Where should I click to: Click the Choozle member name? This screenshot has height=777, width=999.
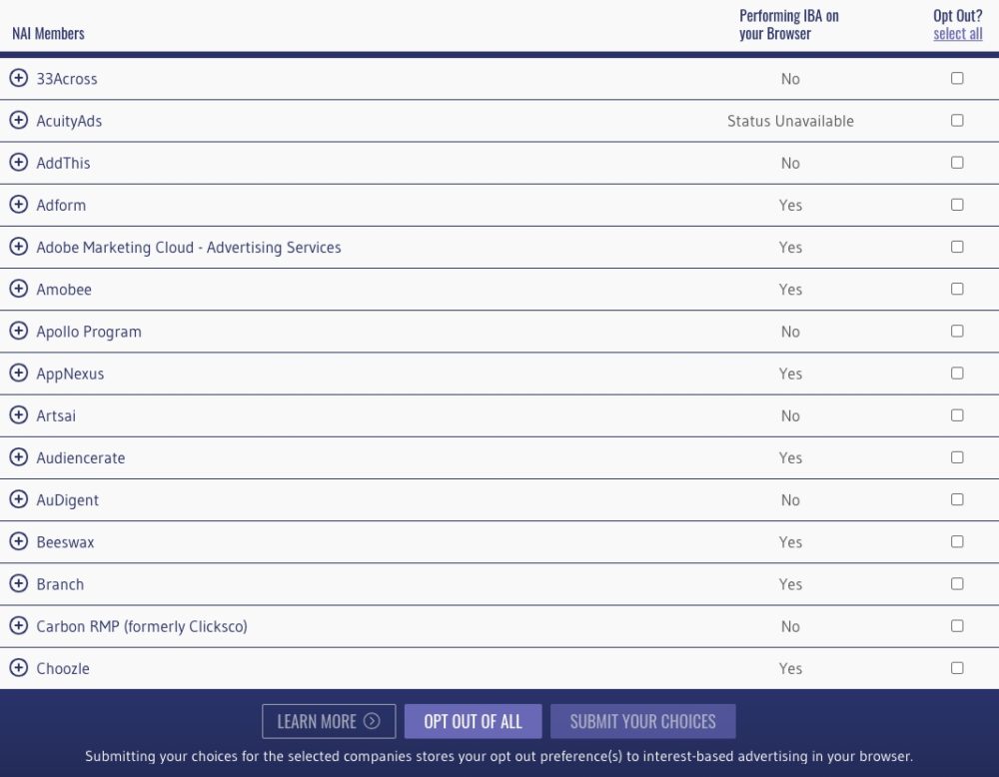[x=62, y=668]
